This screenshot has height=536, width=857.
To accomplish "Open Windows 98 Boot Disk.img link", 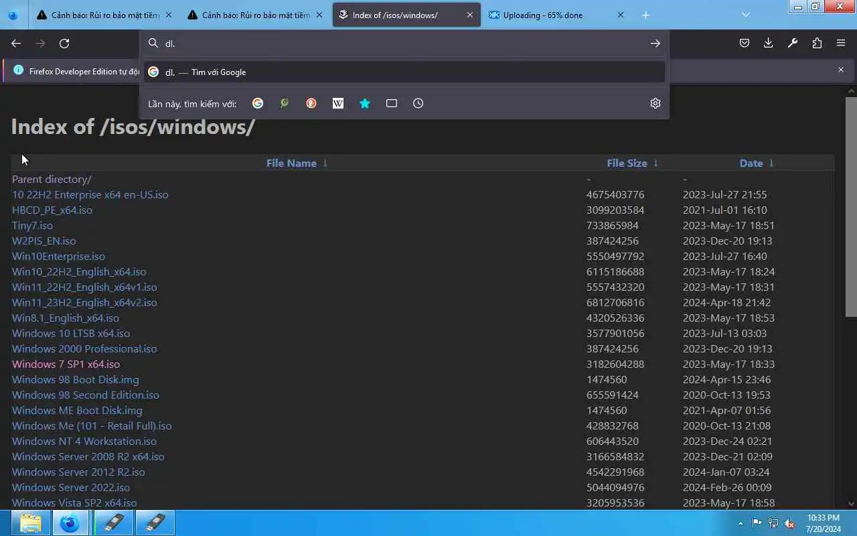I will (76, 380).
